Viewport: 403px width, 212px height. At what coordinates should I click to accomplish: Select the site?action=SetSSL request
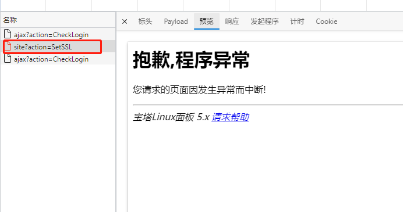point(58,47)
